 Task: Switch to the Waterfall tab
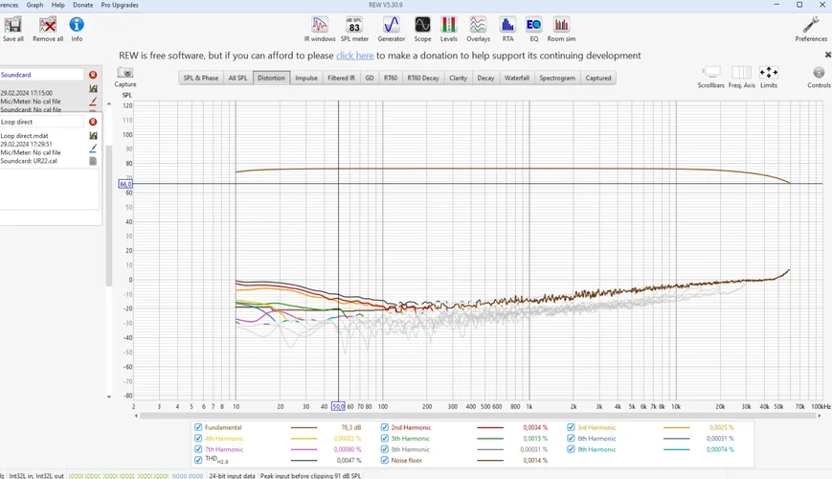516,78
